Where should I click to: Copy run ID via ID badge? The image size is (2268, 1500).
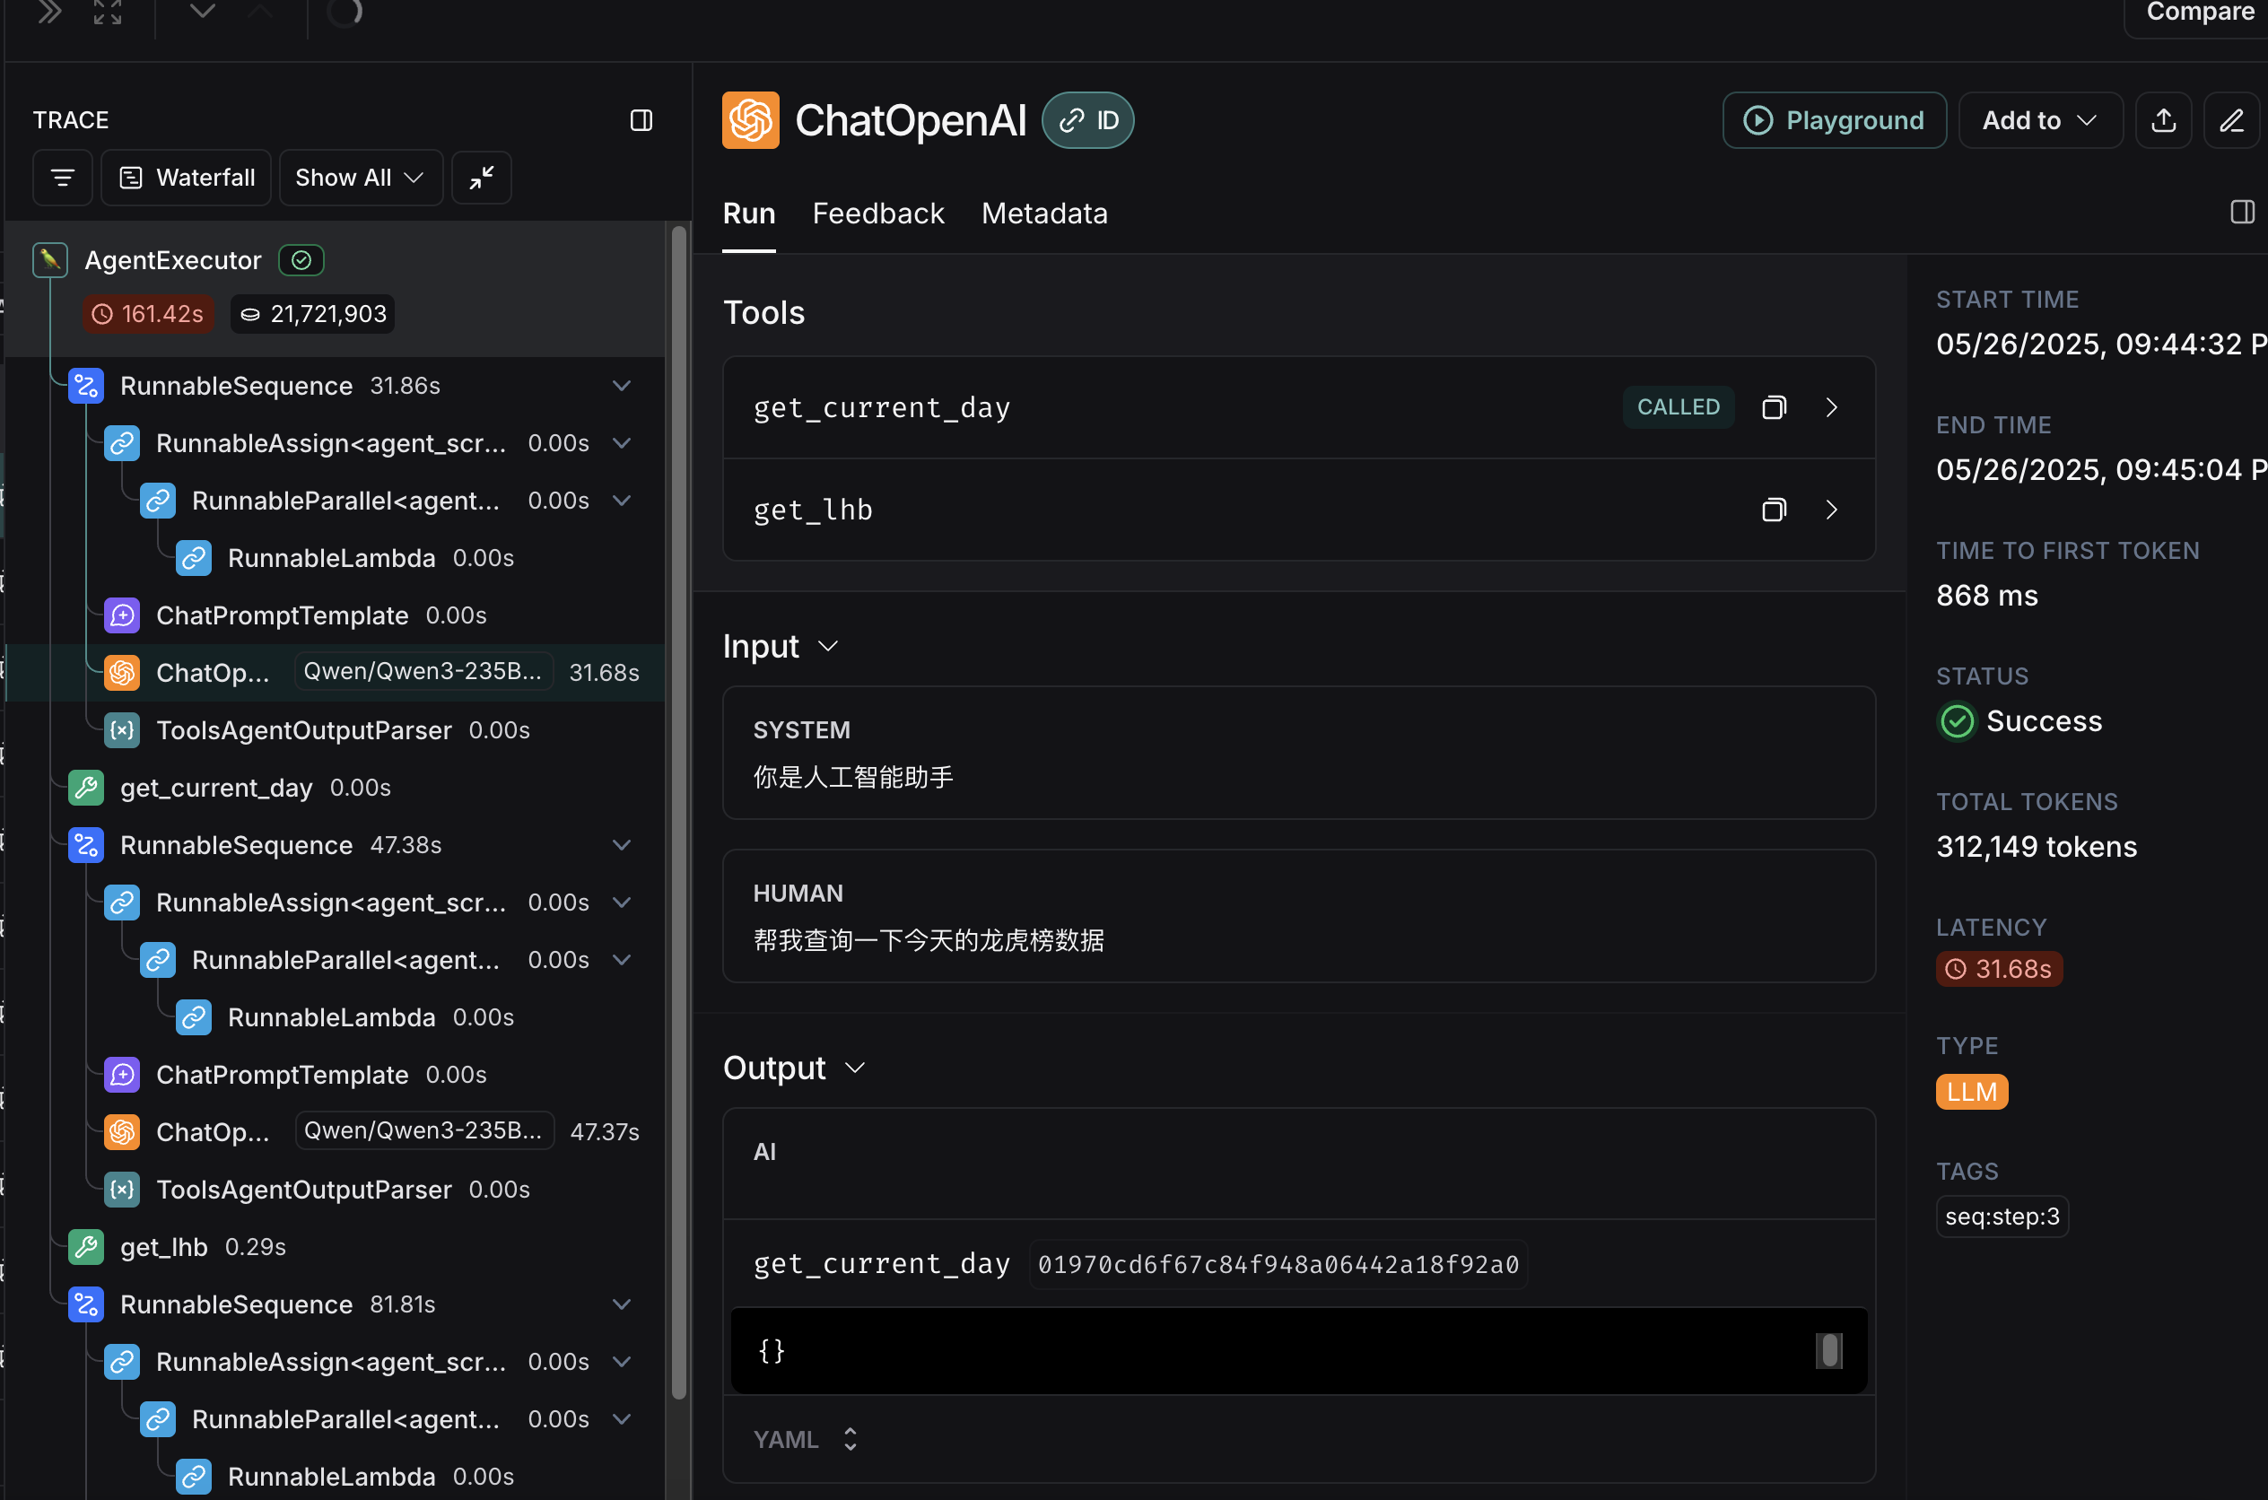click(x=1087, y=120)
